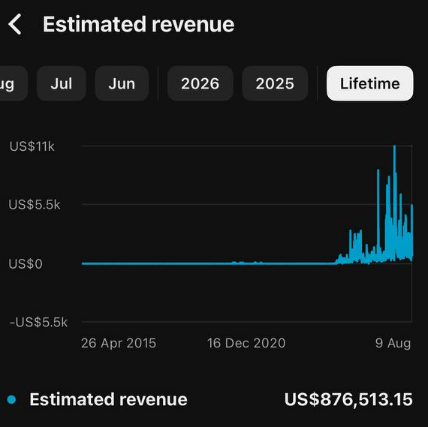
Task: Select the Jul month chip
Action: [x=62, y=83]
